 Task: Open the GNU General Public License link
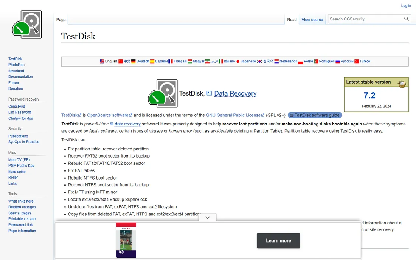(x=235, y=115)
